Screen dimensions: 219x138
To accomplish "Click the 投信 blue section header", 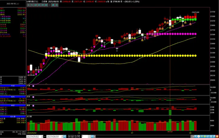I will pyautogui.click(x=13, y=97).
